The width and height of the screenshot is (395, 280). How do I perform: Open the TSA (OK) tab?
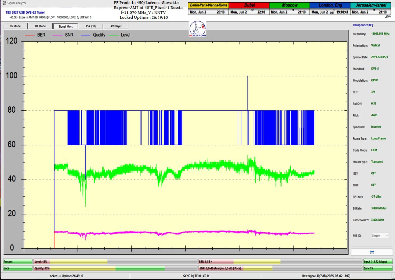[x=91, y=26]
